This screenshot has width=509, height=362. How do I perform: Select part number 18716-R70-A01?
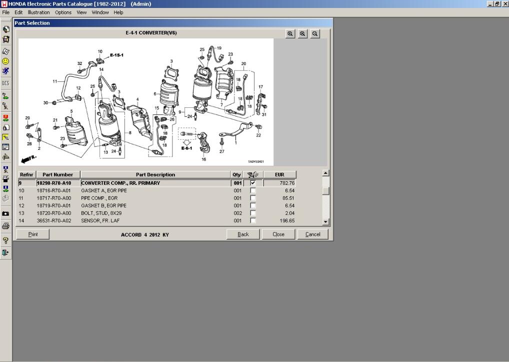53,191
